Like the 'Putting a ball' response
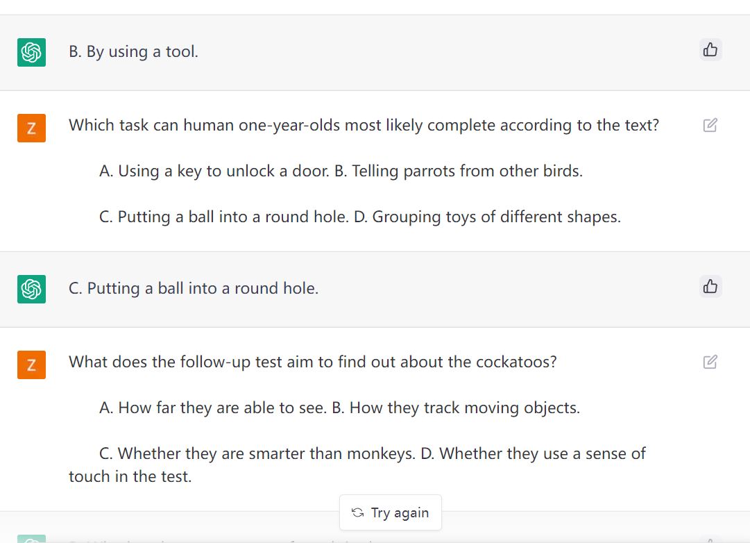The height and width of the screenshot is (543, 750). [710, 287]
